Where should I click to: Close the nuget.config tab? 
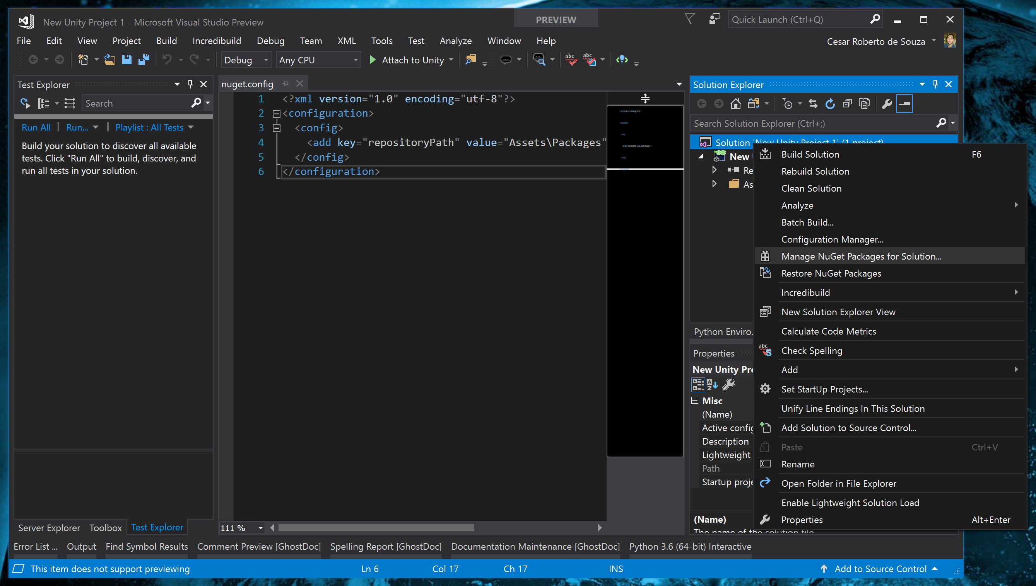[299, 84]
